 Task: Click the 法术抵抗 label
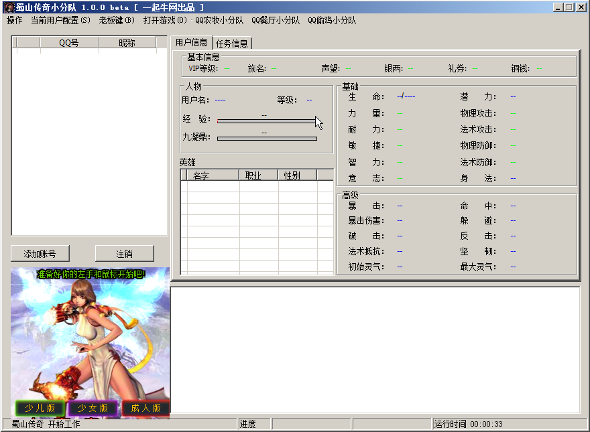(366, 251)
